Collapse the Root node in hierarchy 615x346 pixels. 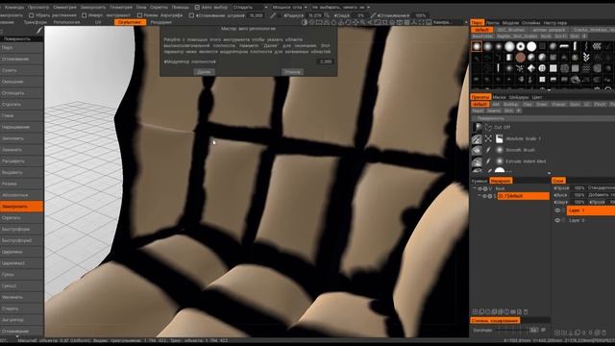(475, 188)
